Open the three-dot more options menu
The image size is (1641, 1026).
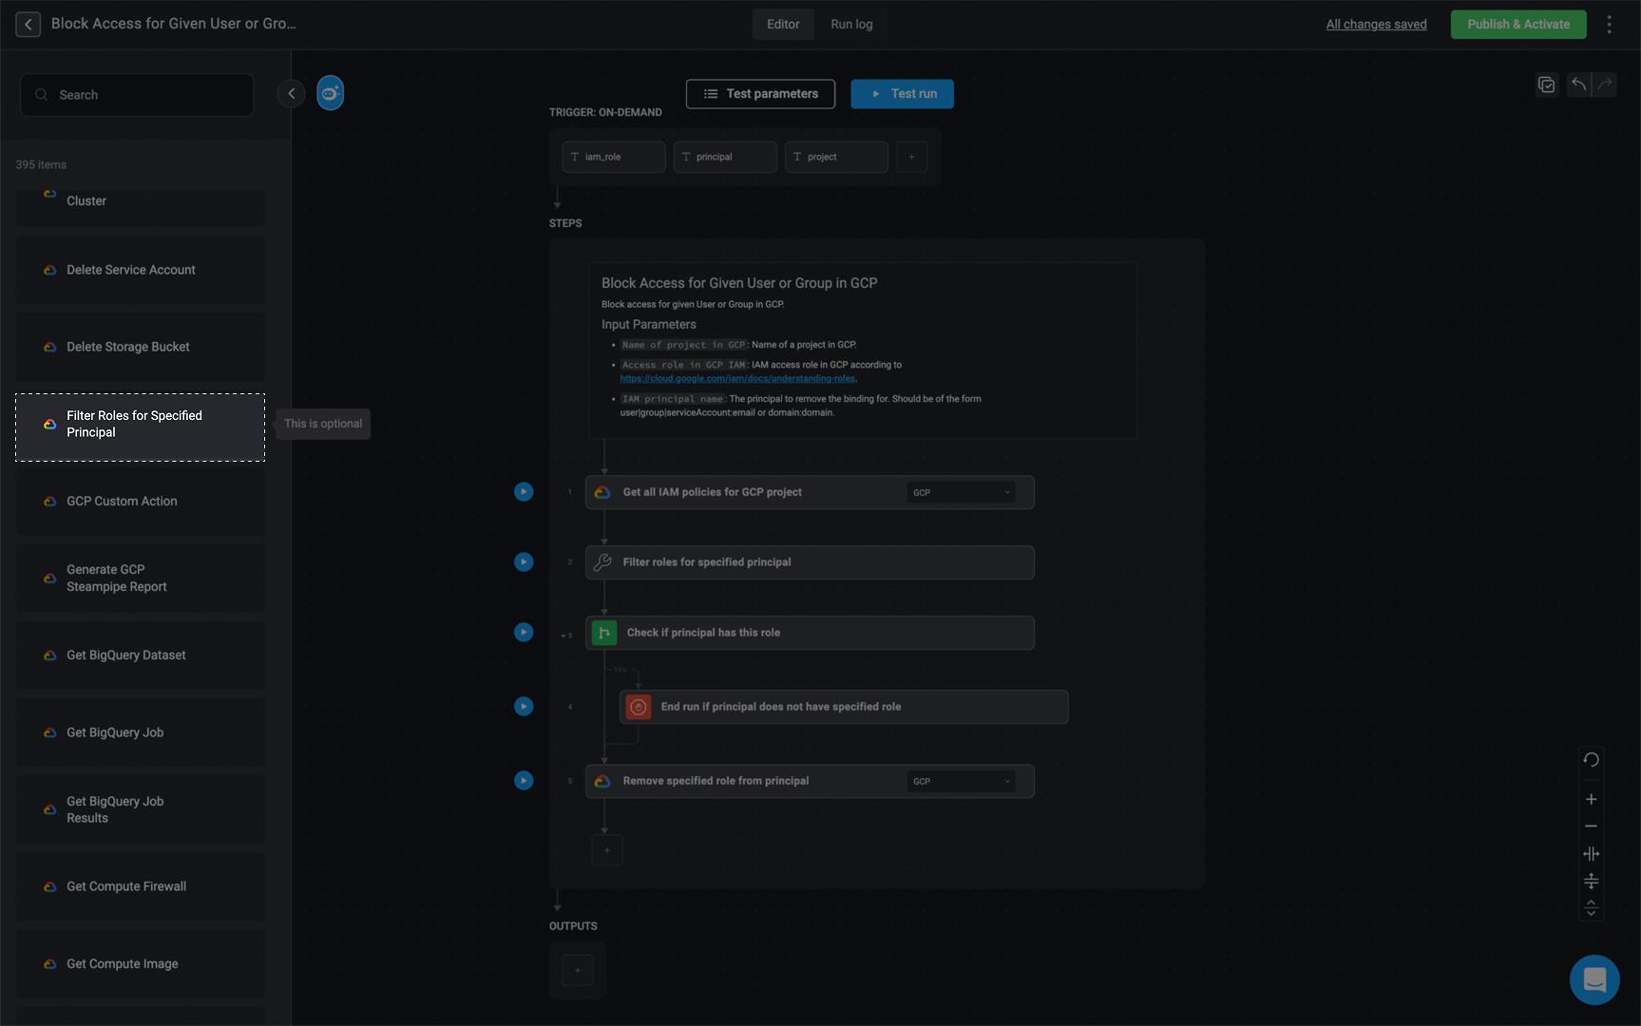tap(1609, 24)
